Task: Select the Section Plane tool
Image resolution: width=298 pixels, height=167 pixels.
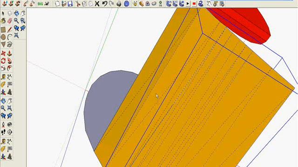Action: [x=9, y=132]
